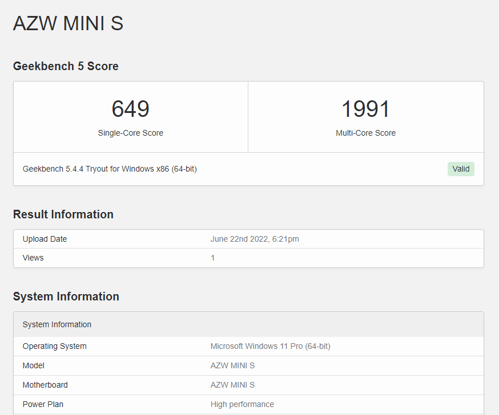Select the Power Plan row label
The width and height of the screenshot is (499, 415).
coord(43,404)
